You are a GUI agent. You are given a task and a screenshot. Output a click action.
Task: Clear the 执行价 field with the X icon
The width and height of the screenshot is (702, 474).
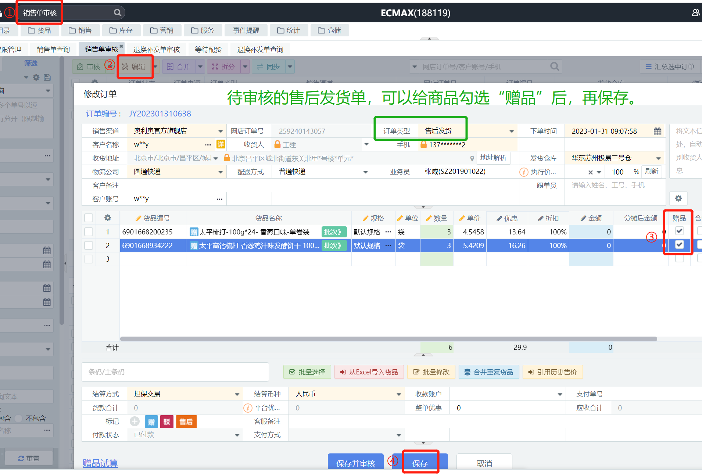click(x=590, y=172)
